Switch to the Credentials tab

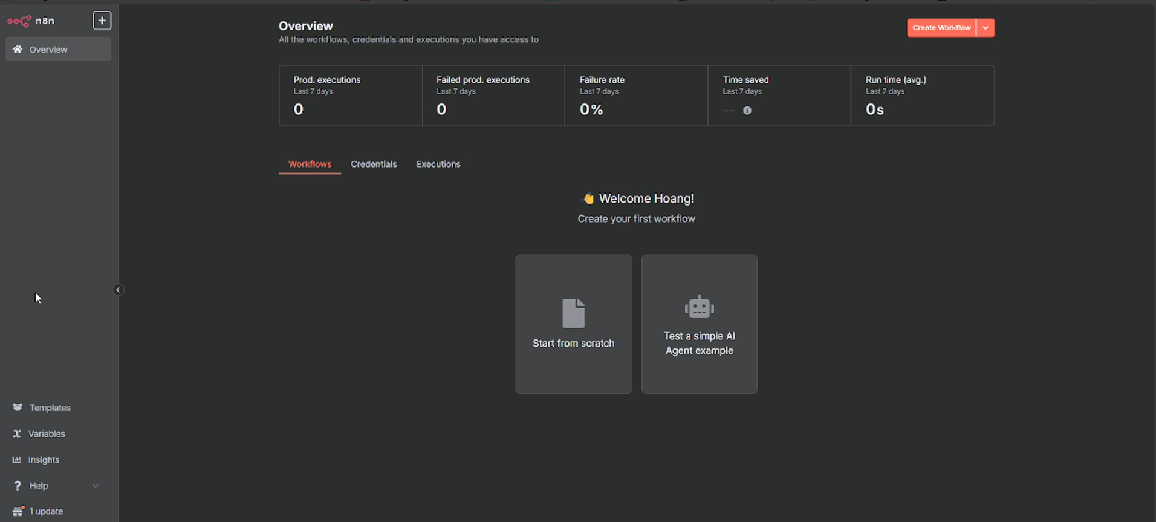point(374,164)
